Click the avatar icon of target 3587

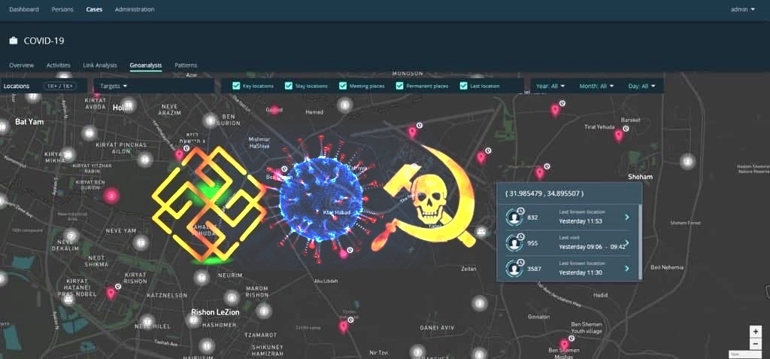514,269
